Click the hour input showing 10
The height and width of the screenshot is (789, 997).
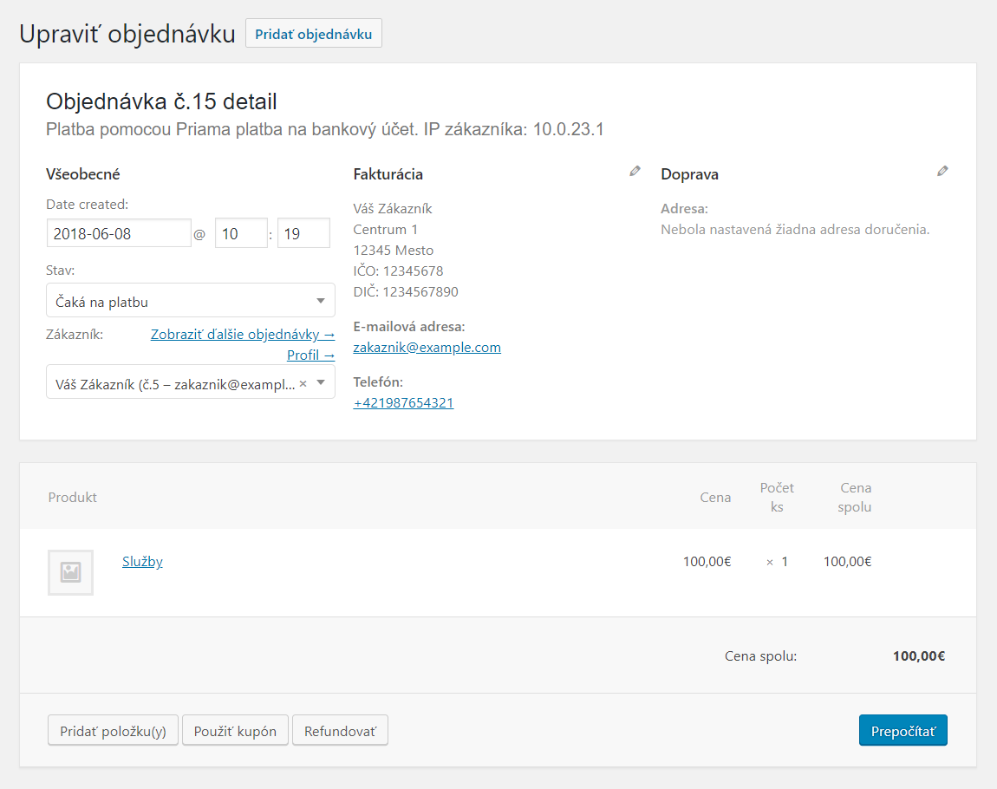click(x=240, y=233)
